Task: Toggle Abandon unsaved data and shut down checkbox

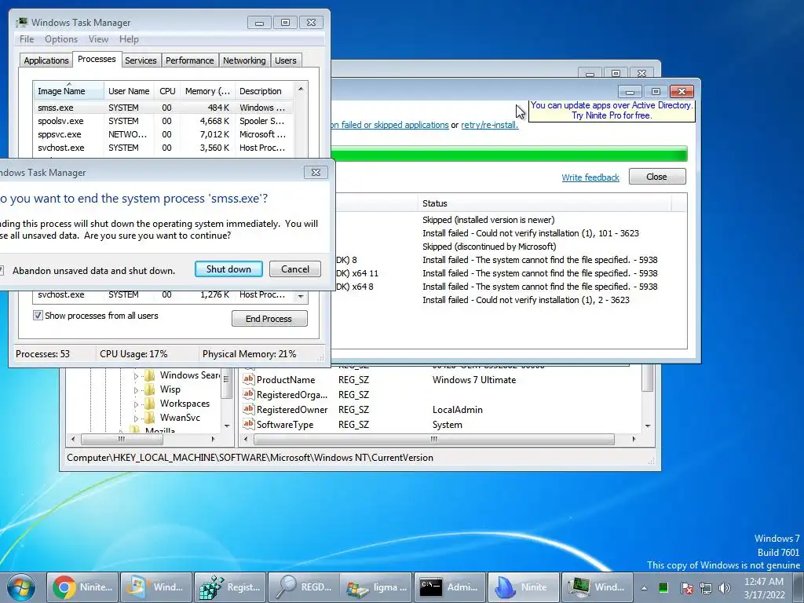Action: [1, 270]
